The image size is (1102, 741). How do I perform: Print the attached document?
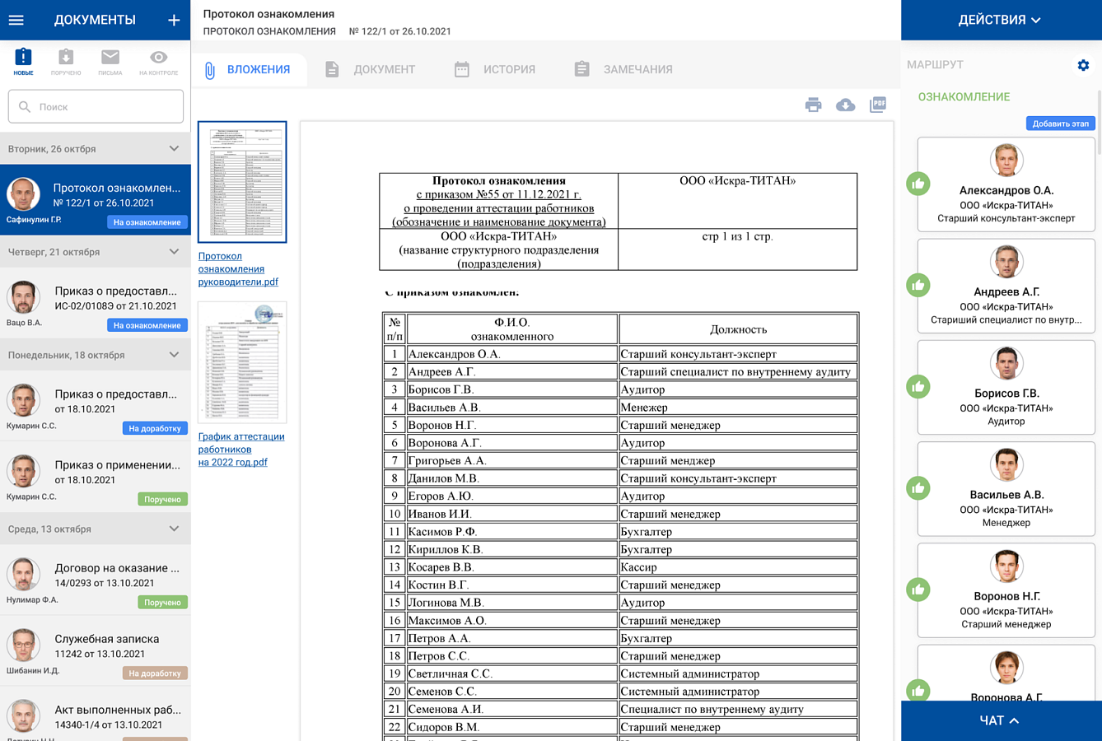pyautogui.click(x=813, y=105)
